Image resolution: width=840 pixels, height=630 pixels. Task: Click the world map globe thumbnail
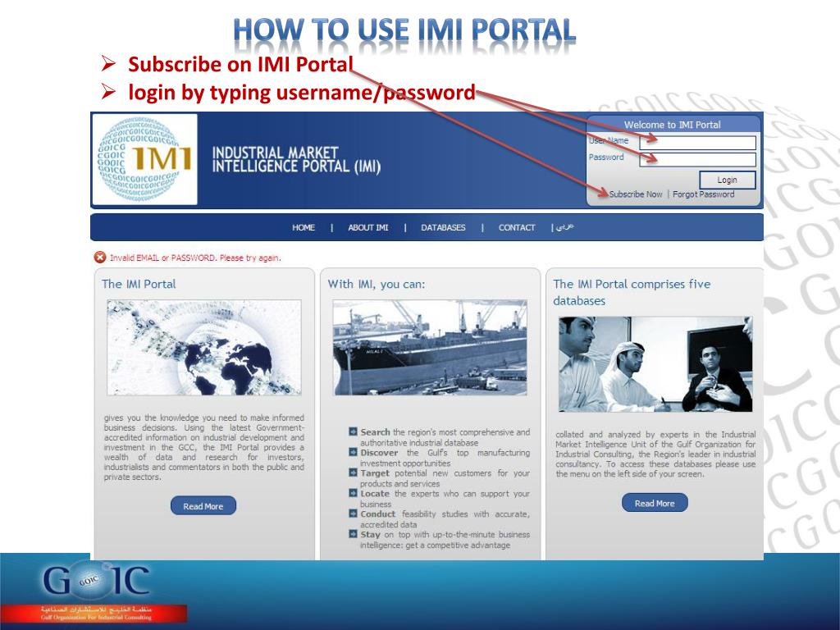(x=204, y=348)
